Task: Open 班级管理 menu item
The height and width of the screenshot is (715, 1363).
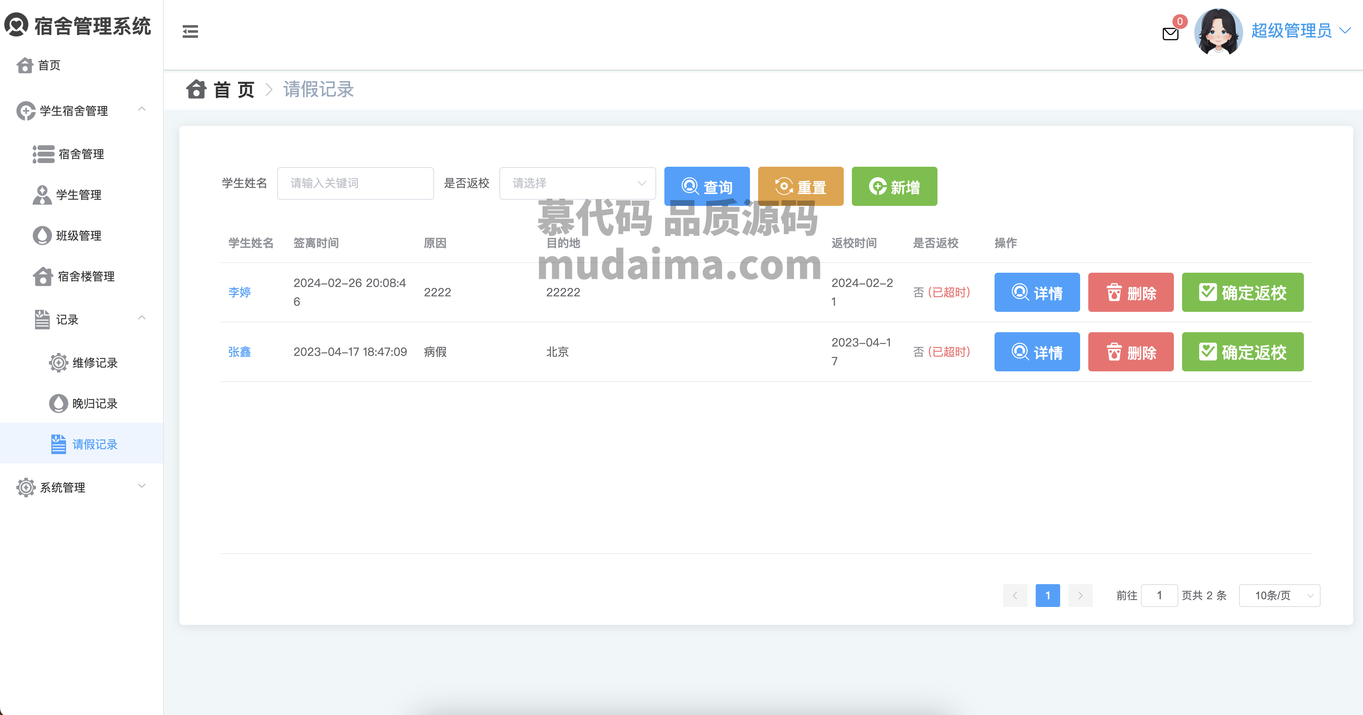Action: [82, 236]
